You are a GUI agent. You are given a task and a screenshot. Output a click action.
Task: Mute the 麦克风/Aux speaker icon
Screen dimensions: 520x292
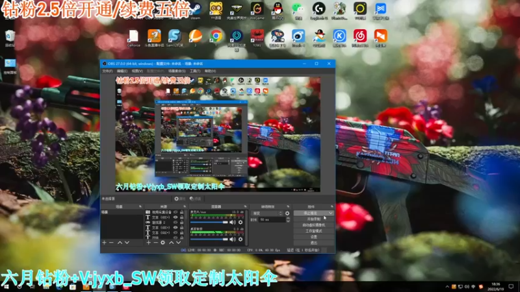coord(233,223)
